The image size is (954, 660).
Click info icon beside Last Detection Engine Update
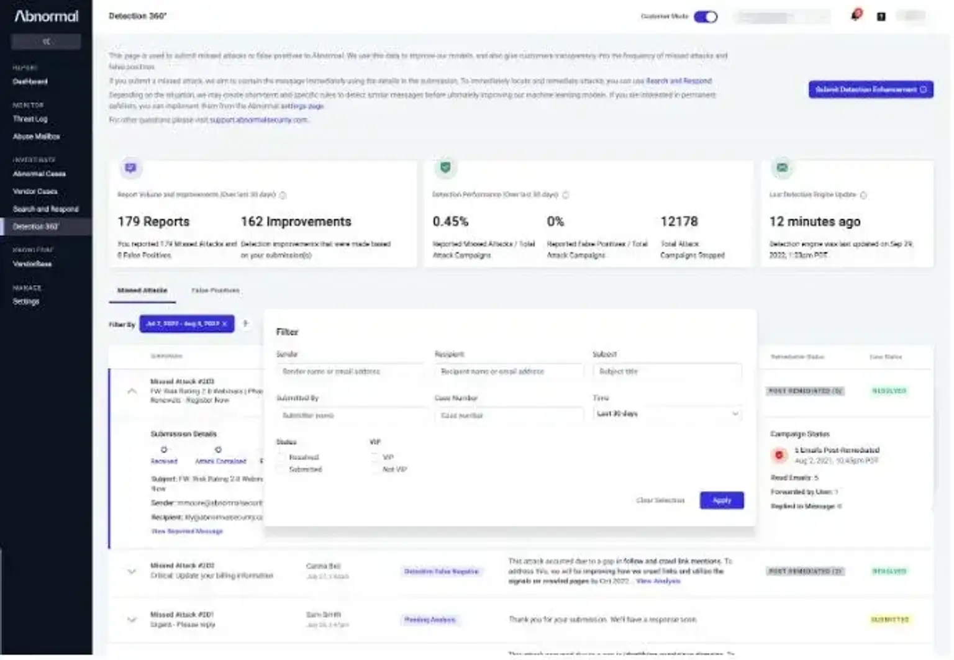point(863,195)
